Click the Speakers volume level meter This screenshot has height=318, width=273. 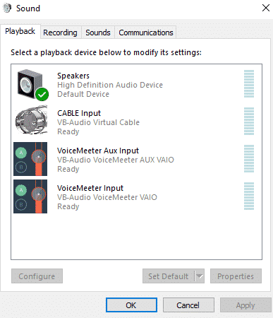249,84
